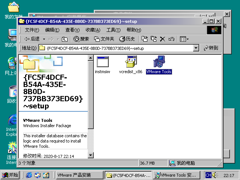Image resolution: width=240 pixels, height=180 pixels.
Task: Click the address bar path field
Action: click(116, 48)
